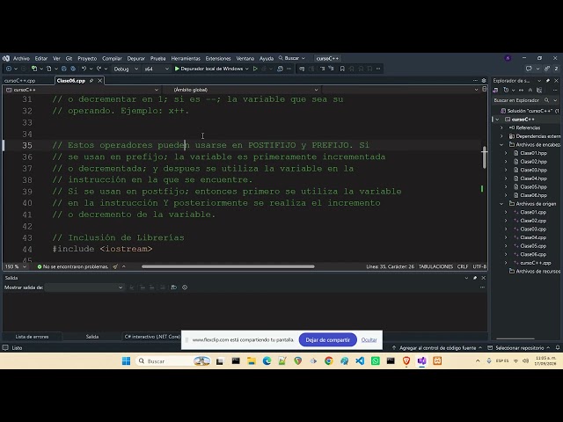Click the notifications bell in status bar
563x422 pixels.
pos(558,348)
